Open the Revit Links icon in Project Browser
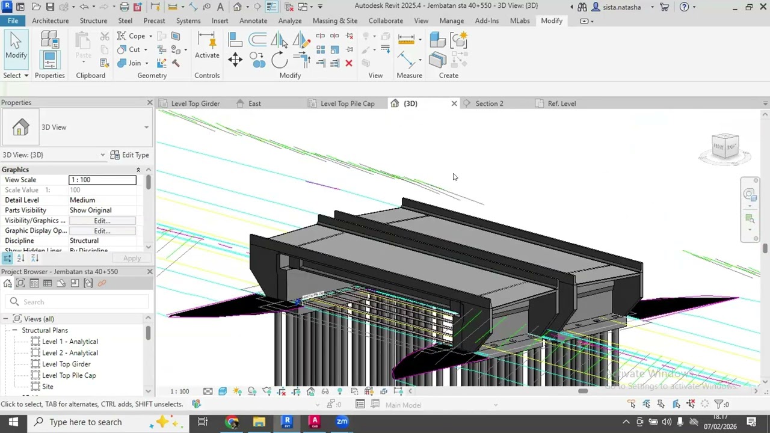Viewport: 770px width, 433px height. [102, 283]
